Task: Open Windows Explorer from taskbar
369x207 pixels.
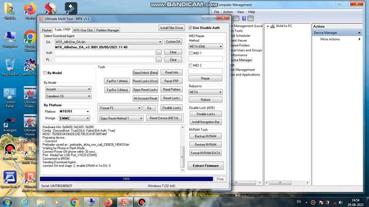Action: click(41, 202)
